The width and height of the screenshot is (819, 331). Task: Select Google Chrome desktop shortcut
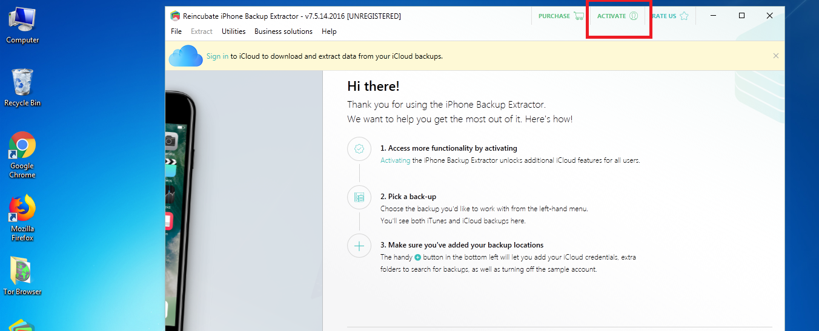[x=22, y=155]
